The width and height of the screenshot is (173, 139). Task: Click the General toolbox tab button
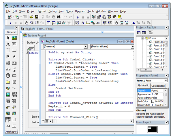11,32
